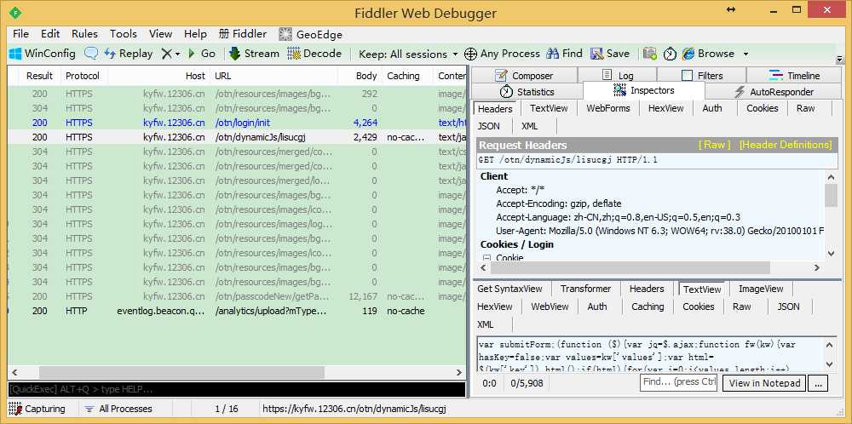The width and height of the screenshot is (852, 424).
Task: Click the WinConfig toolbar icon
Action: 15,54
